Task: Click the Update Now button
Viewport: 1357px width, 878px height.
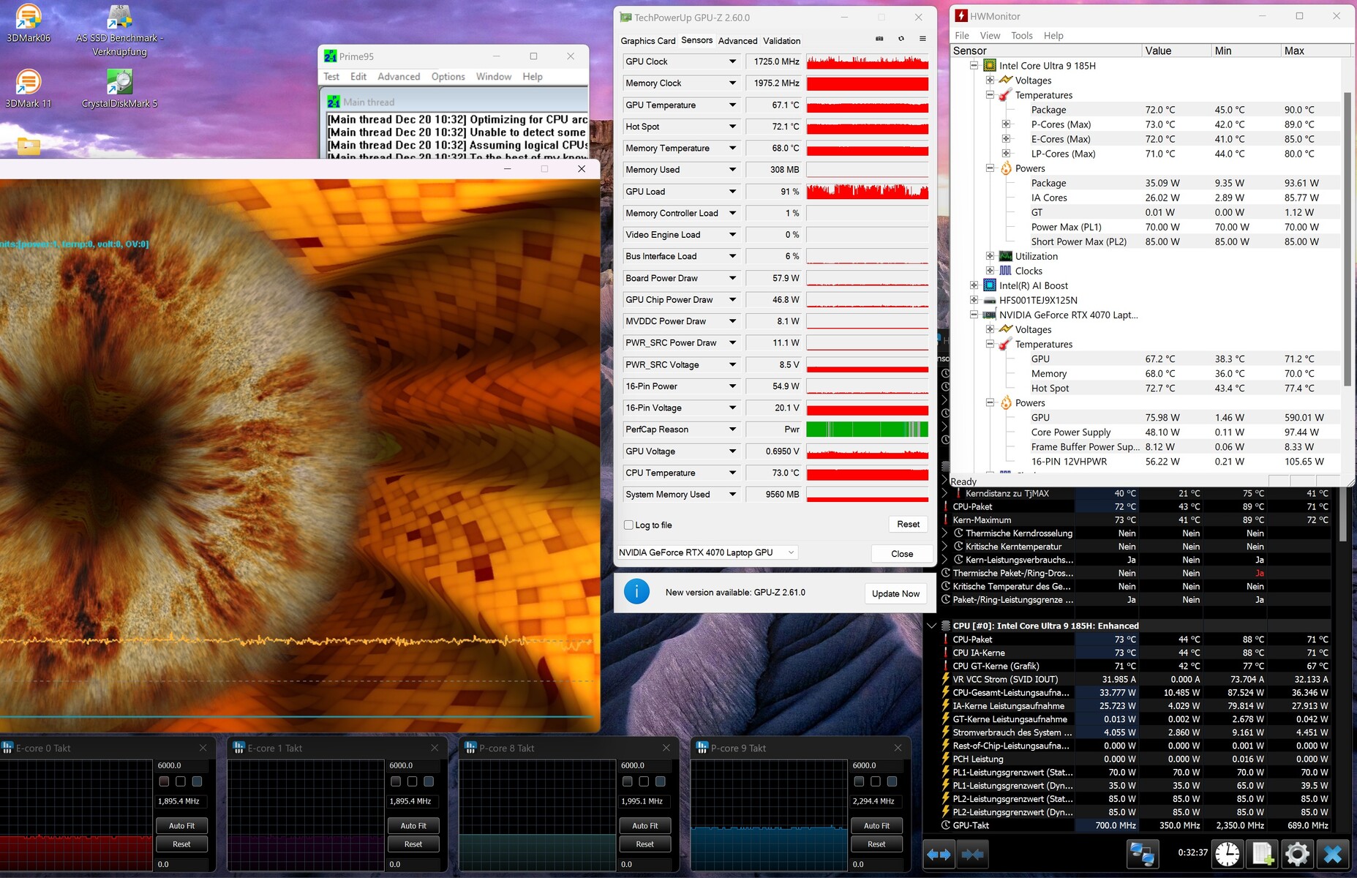Action: coord(895,593)
